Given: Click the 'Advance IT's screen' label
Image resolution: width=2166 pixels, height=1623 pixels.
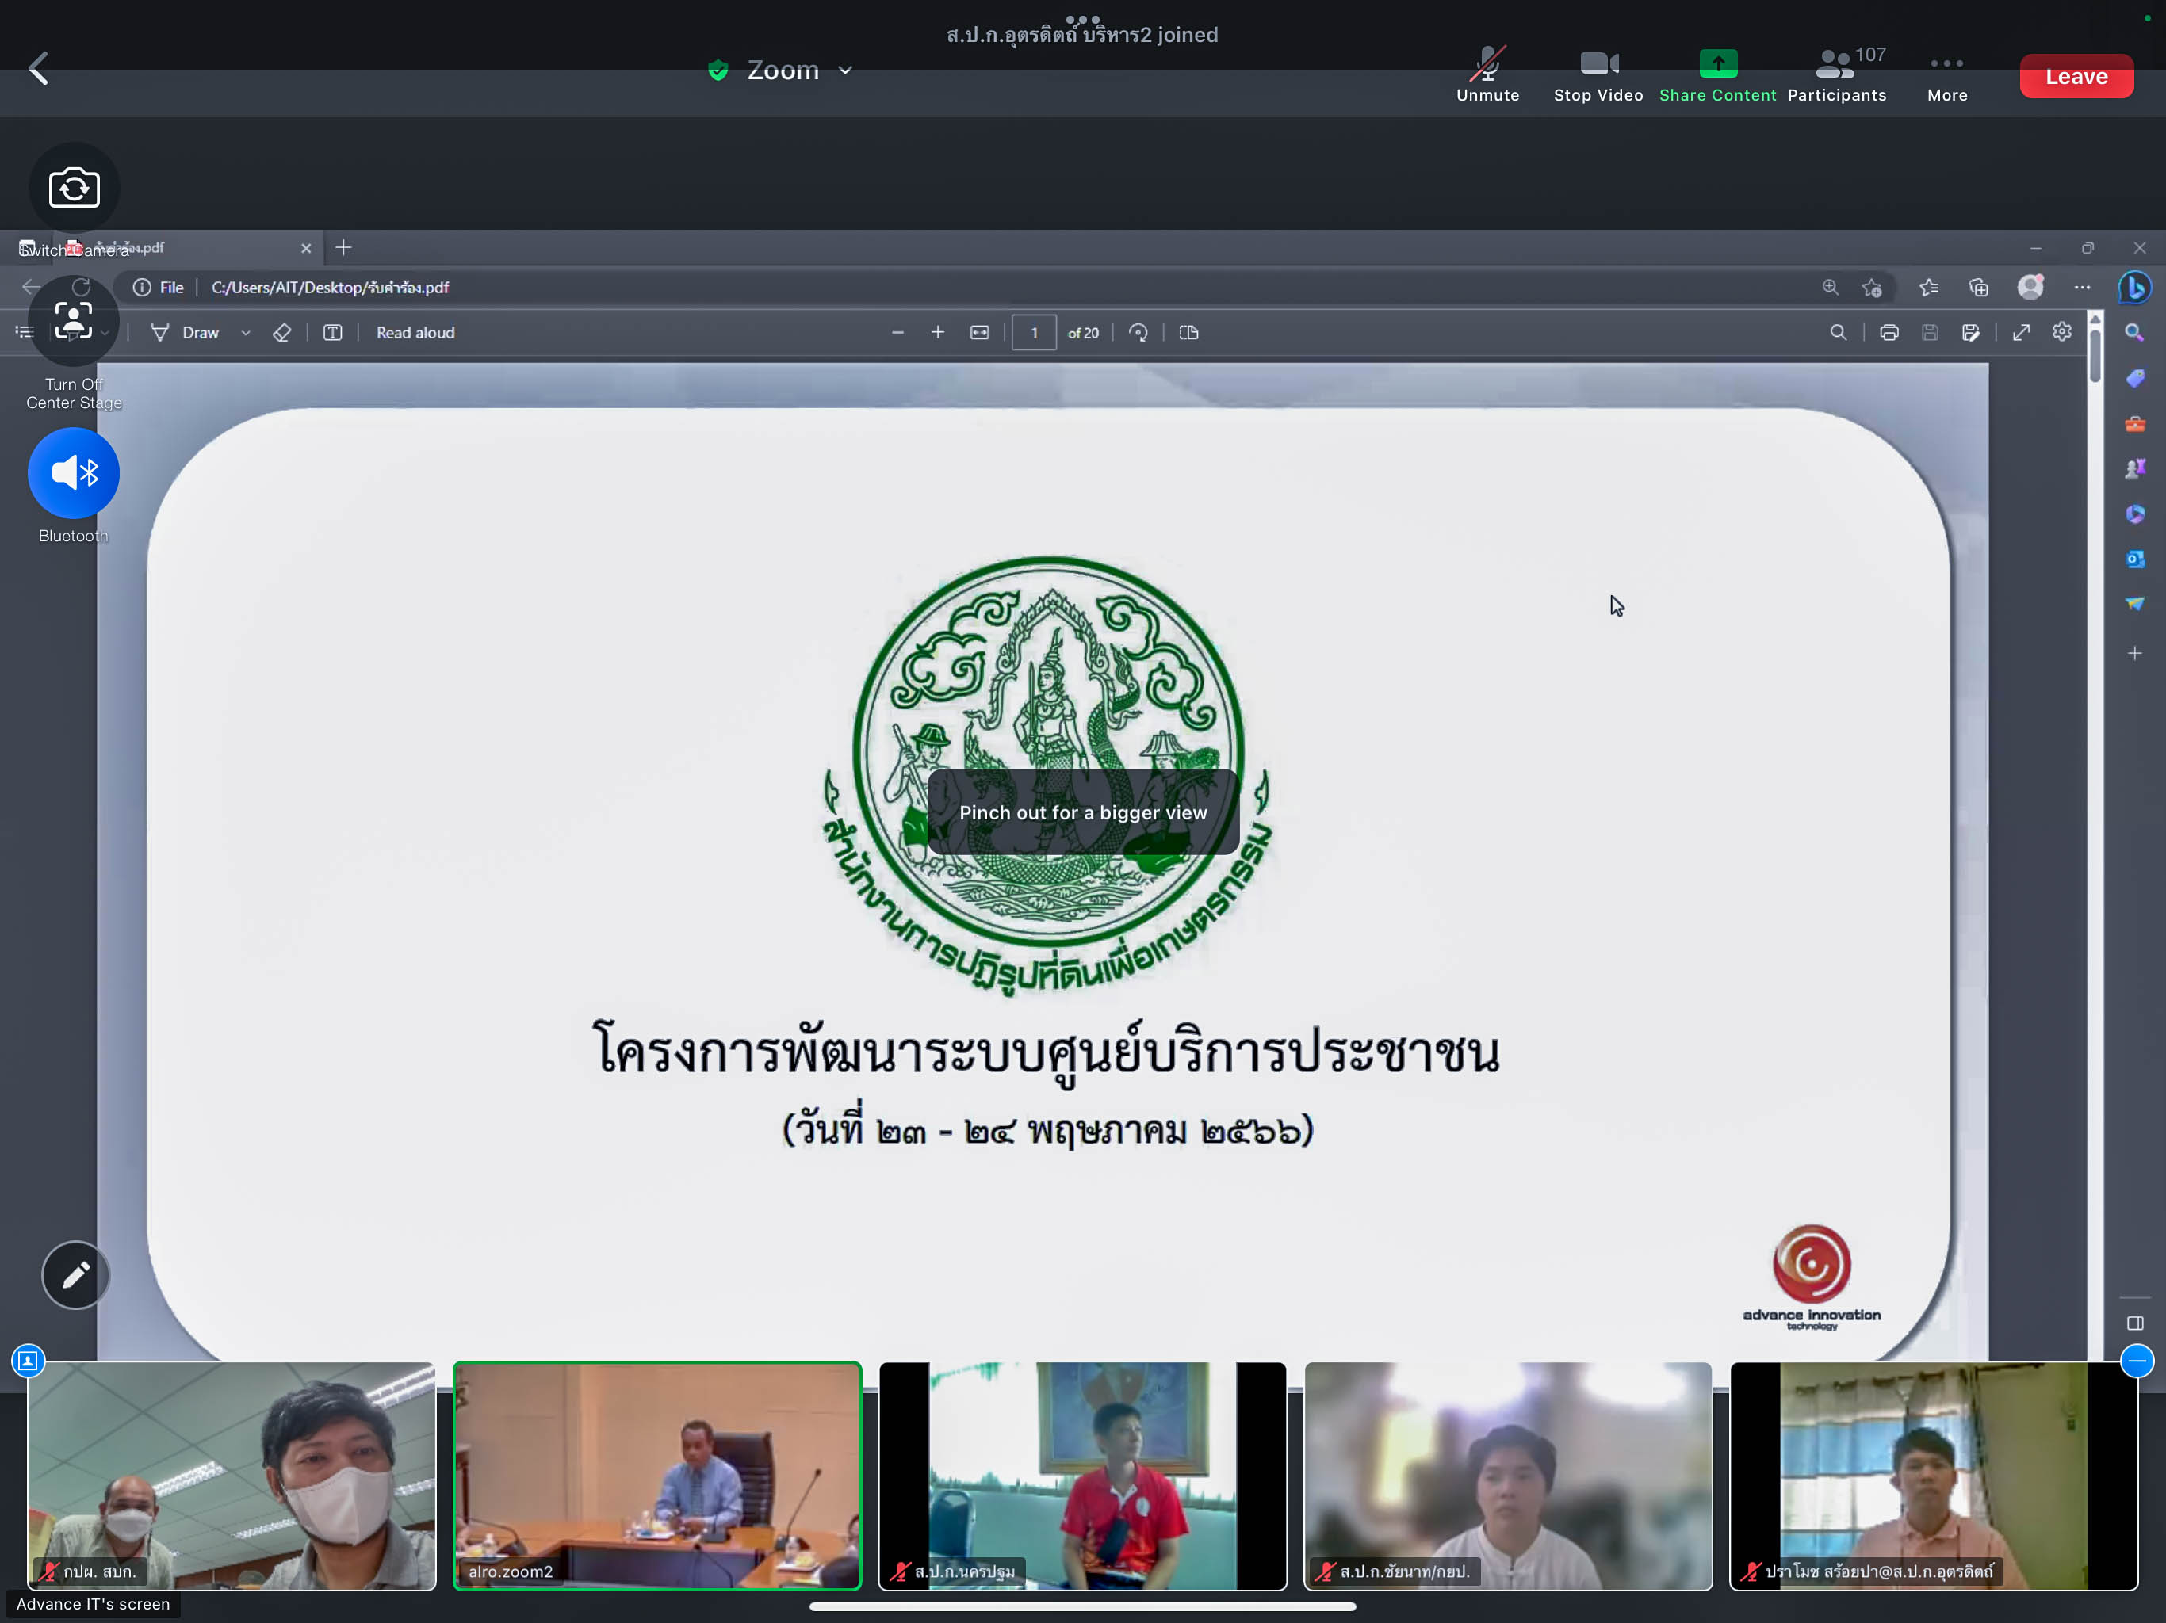Looking at the screenshot, I should point(93,1605).
